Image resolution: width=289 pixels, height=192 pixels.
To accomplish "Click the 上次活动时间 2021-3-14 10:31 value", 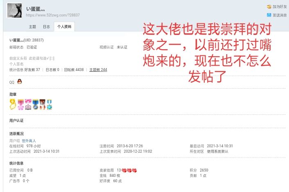I will pos(34,151).
